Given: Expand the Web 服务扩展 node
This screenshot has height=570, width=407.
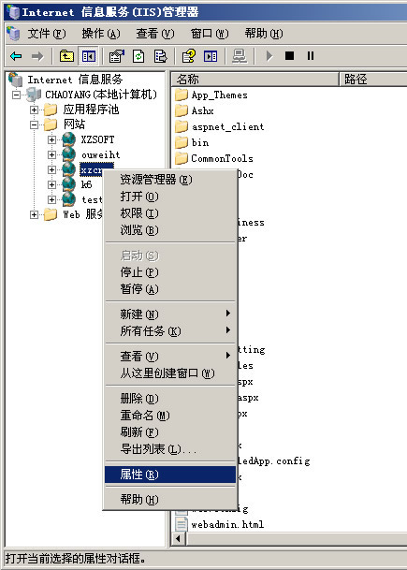Looking at the screenshot, I should tap(35, 214).
